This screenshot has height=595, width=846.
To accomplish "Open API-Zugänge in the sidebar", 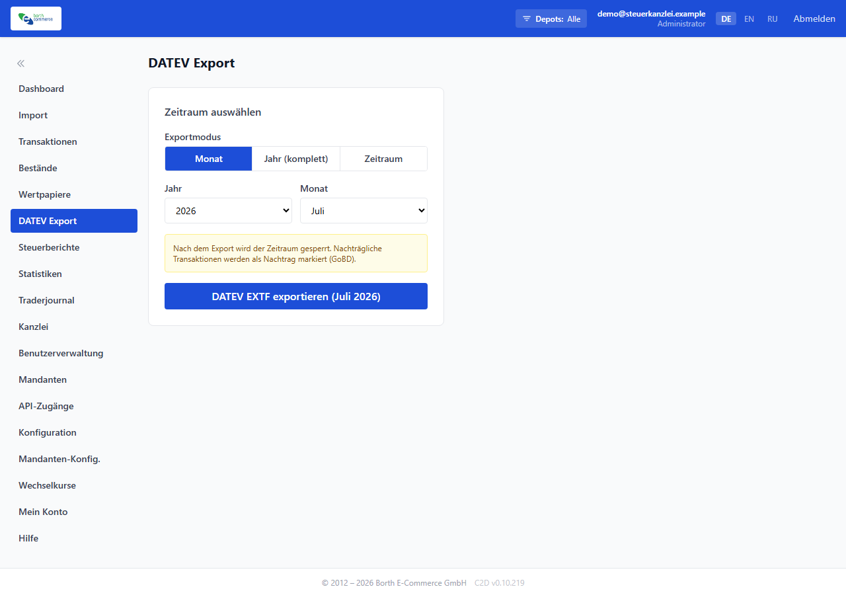I will (74, 406).
